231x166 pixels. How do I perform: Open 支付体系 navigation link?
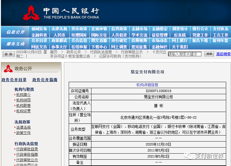[220, 29]
